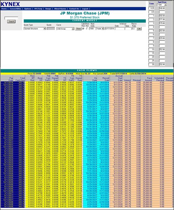This screenshot has width=174, height=210.
Task: Open the Trade date type dropdown
Action: pyautogui.click(x=100, y=29)
